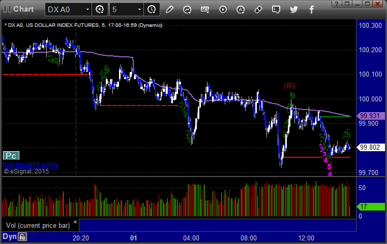Viewport: 387px width, 244px height.
Task: Share chart via Twitter icon
Action: click(294, 10)
